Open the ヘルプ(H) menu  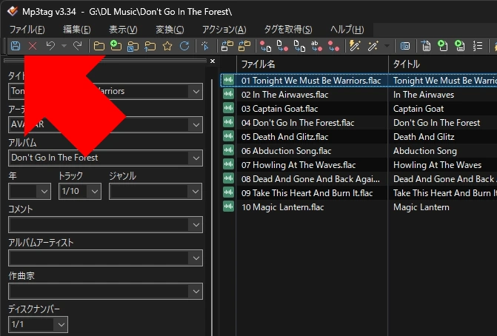coord(347,30)
